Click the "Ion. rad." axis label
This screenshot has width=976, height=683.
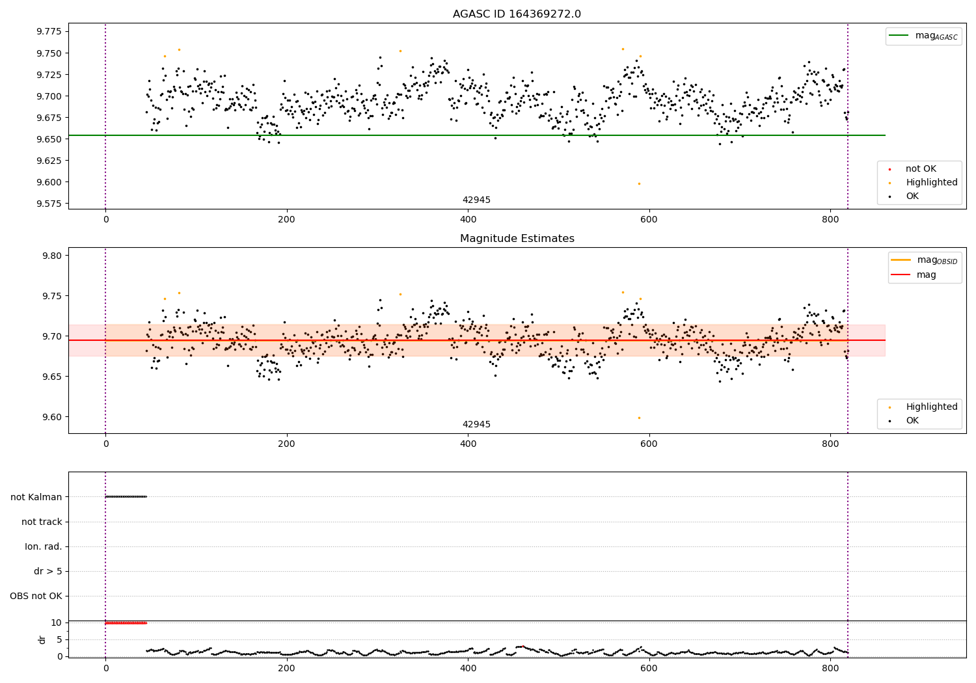pos(44,546)
